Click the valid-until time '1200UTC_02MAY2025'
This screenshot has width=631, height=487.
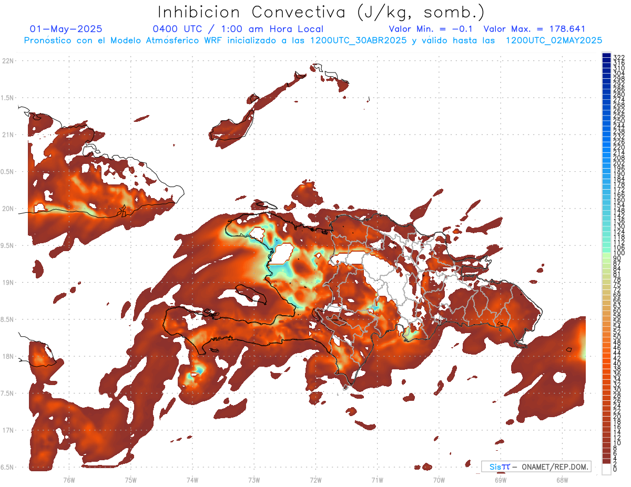click(x=554, y=40)
